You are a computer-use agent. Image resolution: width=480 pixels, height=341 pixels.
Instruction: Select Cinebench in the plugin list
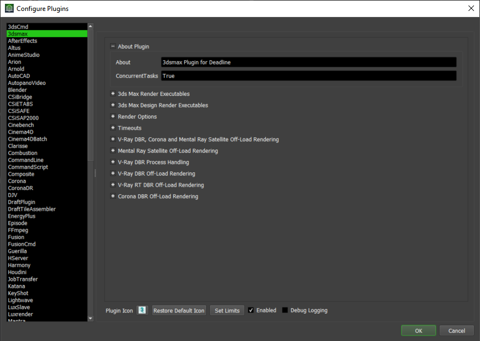[x=47, y=125]
